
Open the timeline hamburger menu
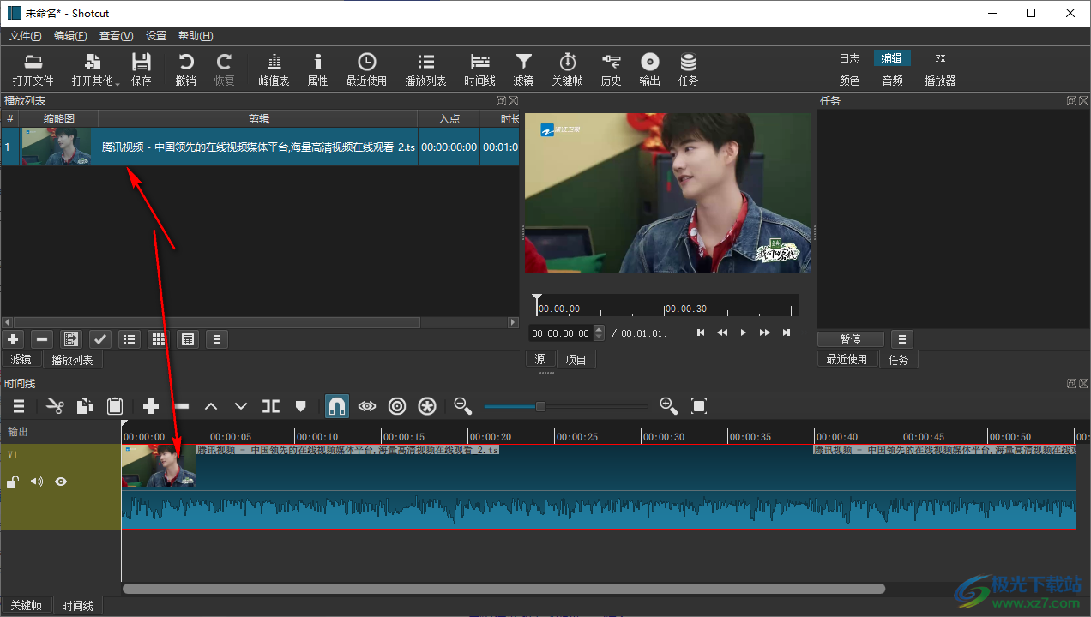pyautogui.click(x=19, y=406)
